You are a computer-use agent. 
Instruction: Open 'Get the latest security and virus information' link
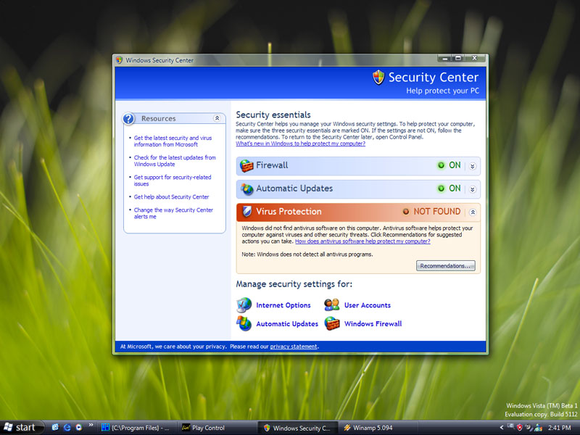173,141
